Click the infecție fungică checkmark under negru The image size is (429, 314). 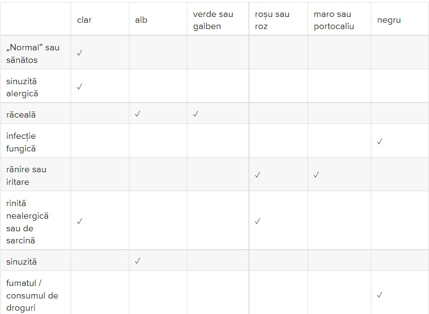[x=380, y=141]
